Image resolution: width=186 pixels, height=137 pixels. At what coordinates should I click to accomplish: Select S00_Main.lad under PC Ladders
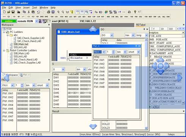tap(21, 44)
